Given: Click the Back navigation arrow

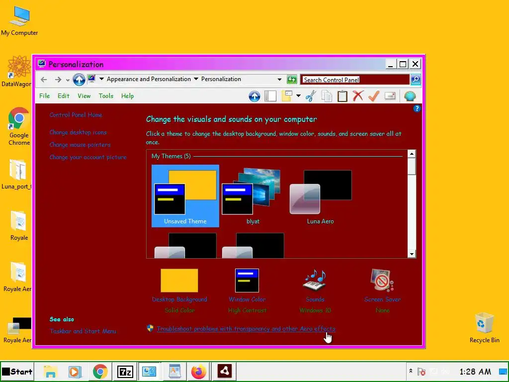Looking at the screenshot, I should 44,80.
